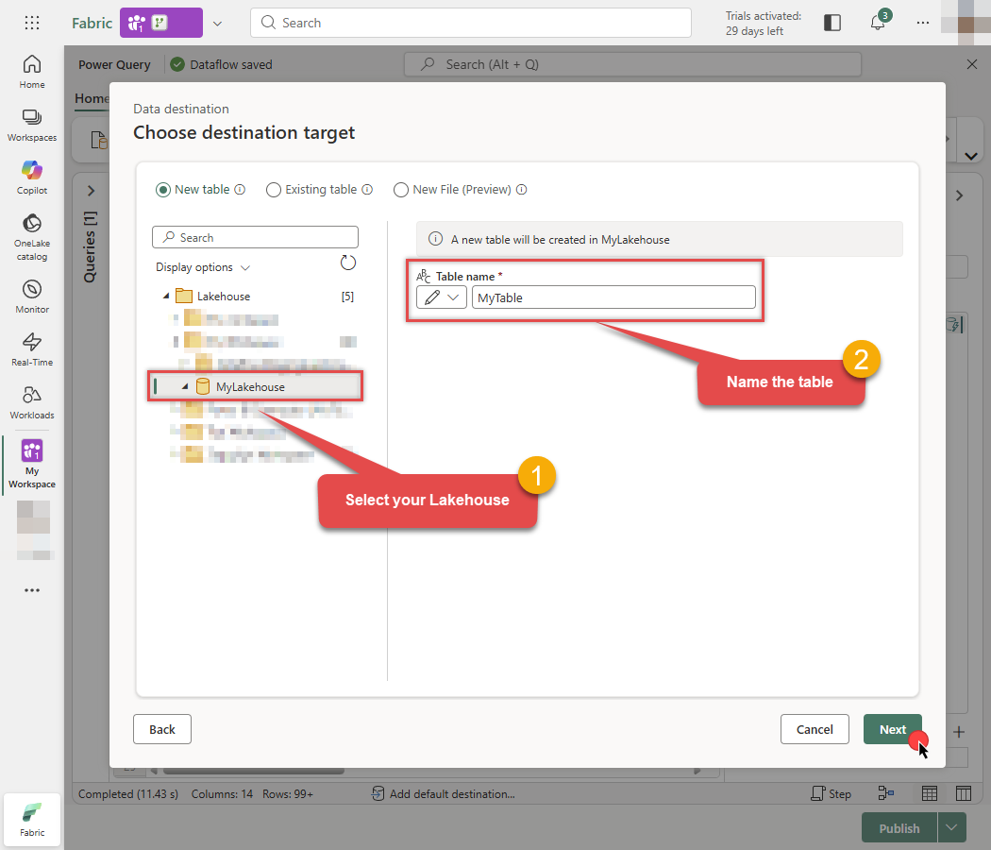This screenshot has width=991, height=850.
Task: Select the New table radio button
Action: tap(163, 189)
